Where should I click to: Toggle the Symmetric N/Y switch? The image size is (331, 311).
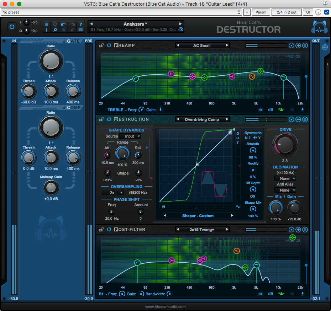coord(253,138)
